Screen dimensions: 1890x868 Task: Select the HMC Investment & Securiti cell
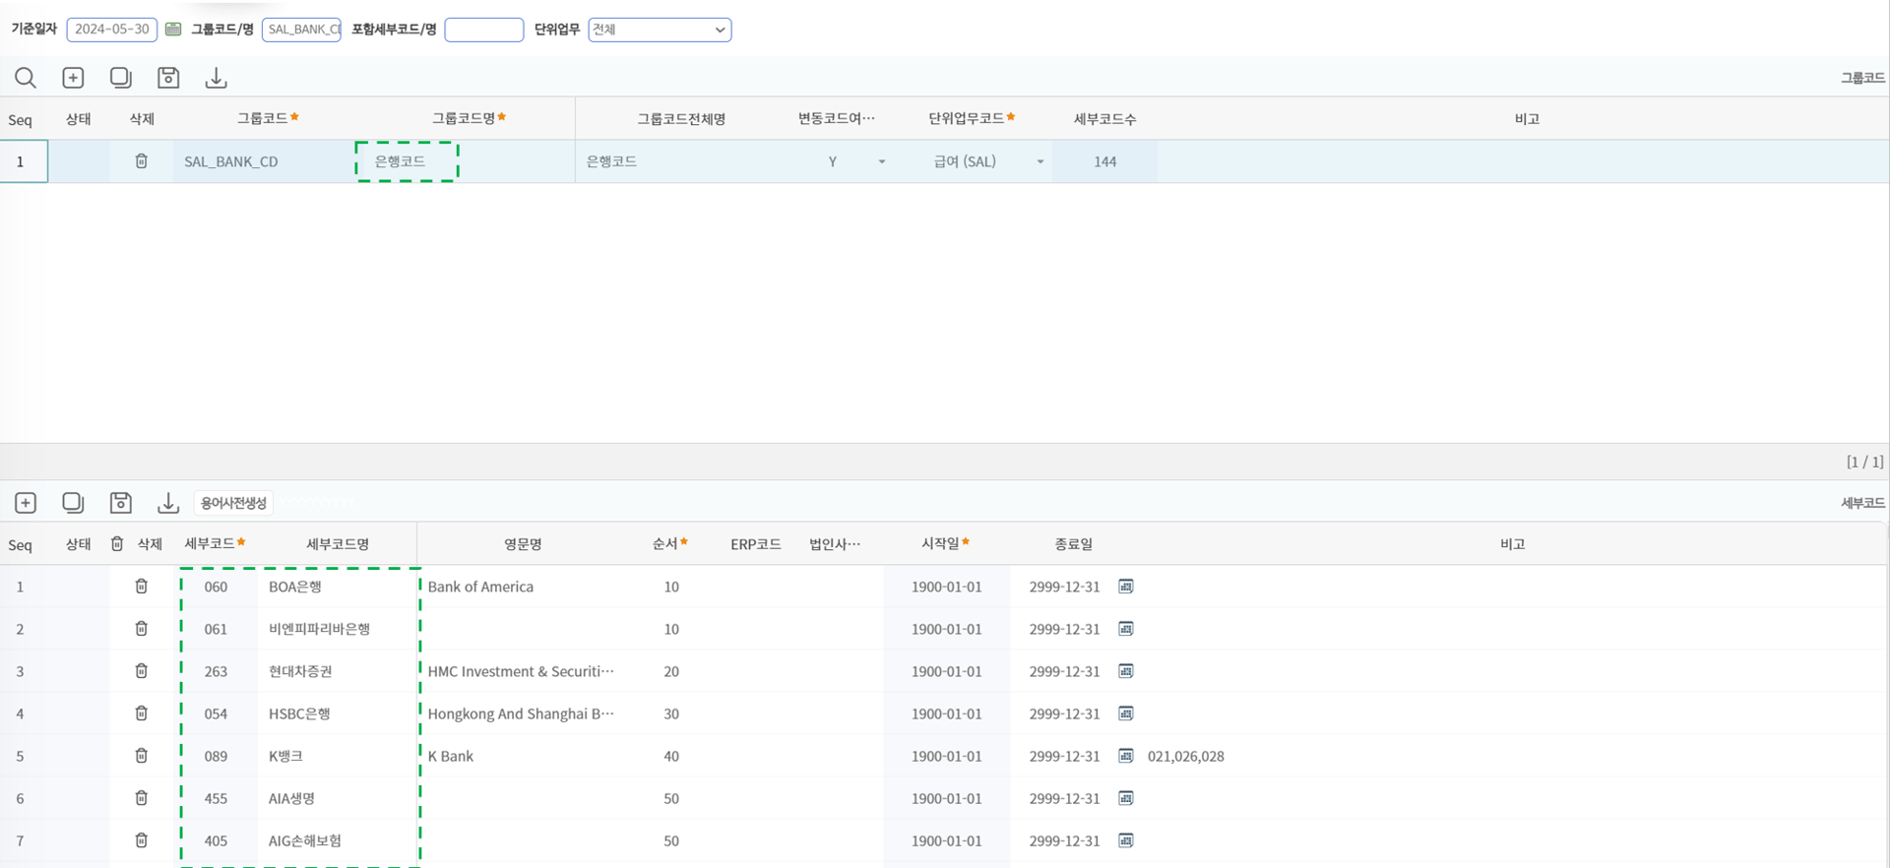[x=523, y=671]
